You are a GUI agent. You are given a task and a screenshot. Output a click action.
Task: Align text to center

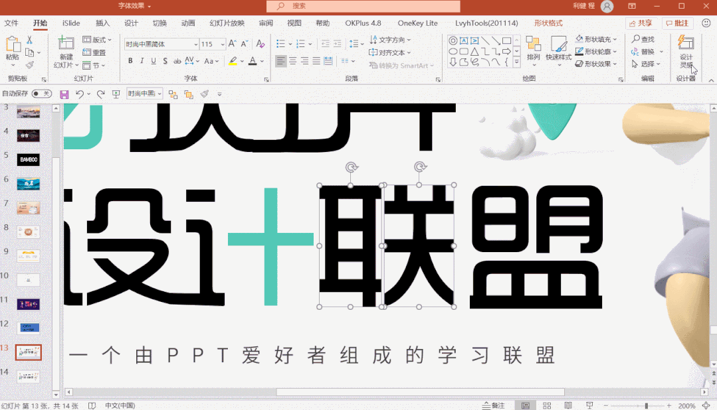tap(292, 61)
